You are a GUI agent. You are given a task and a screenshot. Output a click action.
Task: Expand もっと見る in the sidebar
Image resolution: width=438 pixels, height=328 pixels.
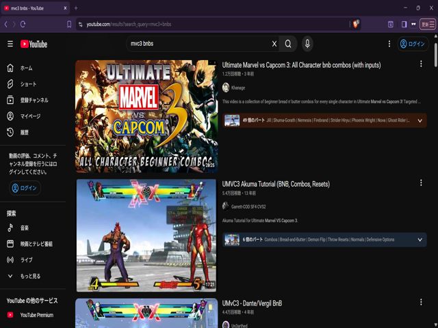pyautogui.click(x=33, y=276)
